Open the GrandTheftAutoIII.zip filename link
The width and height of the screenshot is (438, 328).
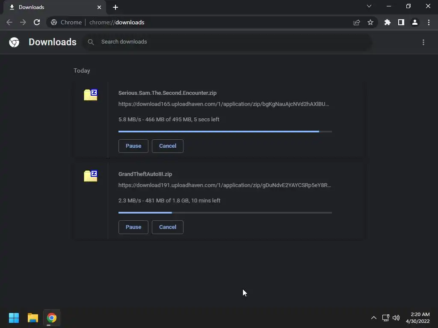click(x=145, y=174)
